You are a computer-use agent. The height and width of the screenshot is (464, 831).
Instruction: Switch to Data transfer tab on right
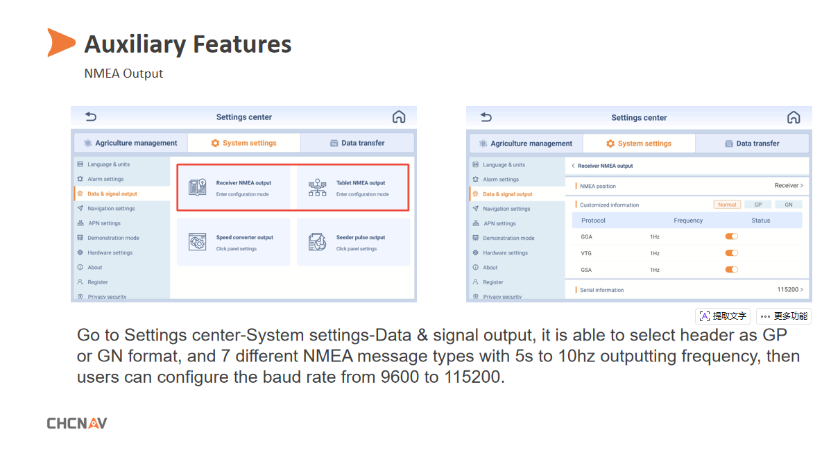(752, 144)
